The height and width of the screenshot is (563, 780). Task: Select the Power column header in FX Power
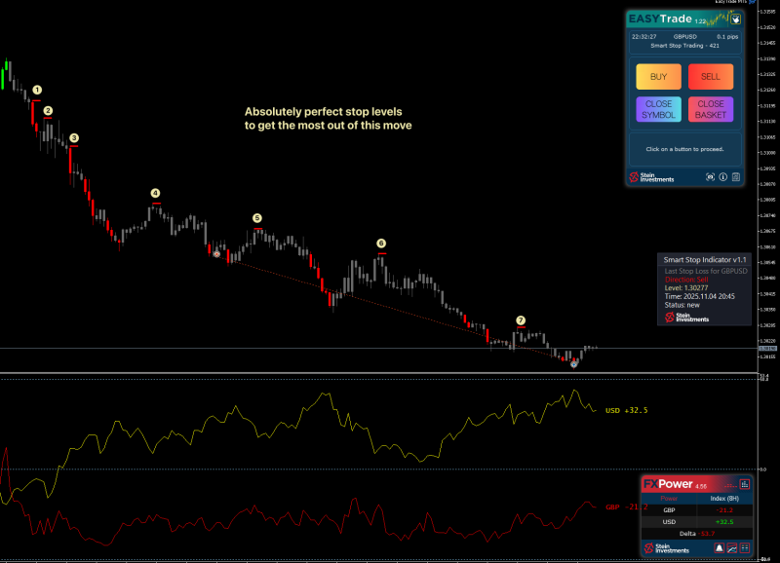point(669,499)
